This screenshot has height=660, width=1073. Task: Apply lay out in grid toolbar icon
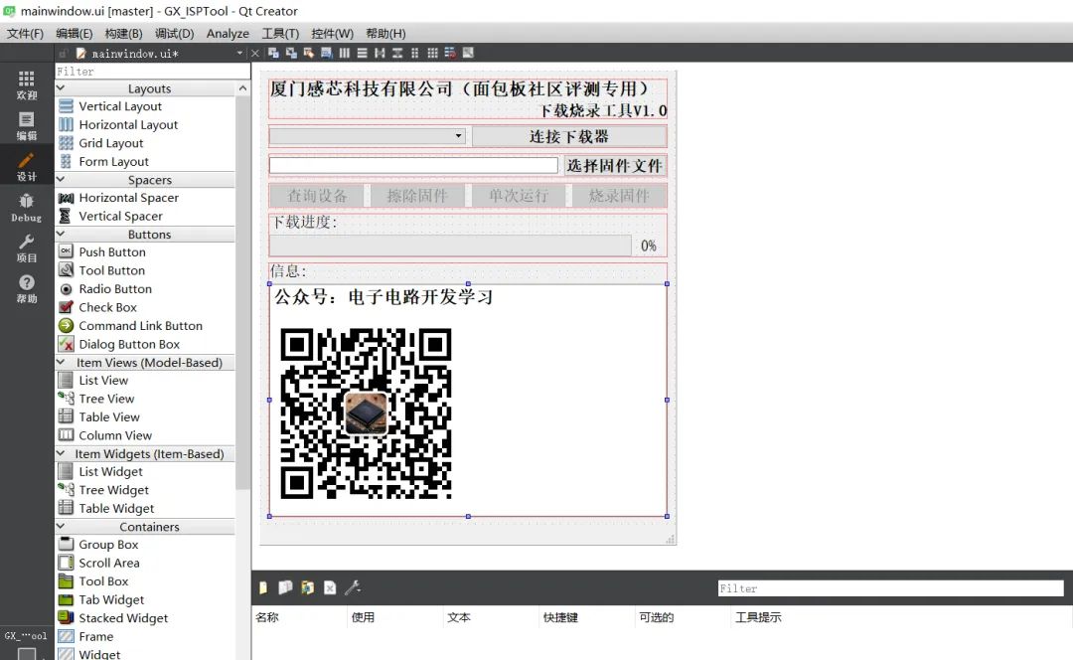[432, 53]
